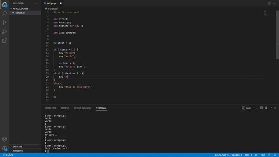279x157 pixels.
Task: Open the Explorer view in activity bar
Action: 4,4
